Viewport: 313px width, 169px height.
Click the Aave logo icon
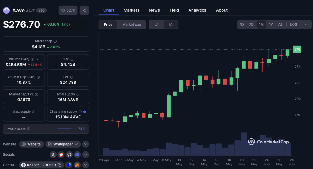(6, 10)
